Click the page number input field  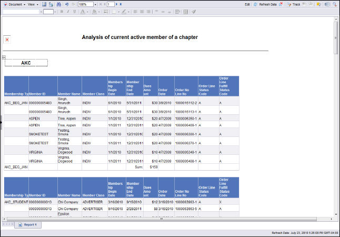(111, 4)
